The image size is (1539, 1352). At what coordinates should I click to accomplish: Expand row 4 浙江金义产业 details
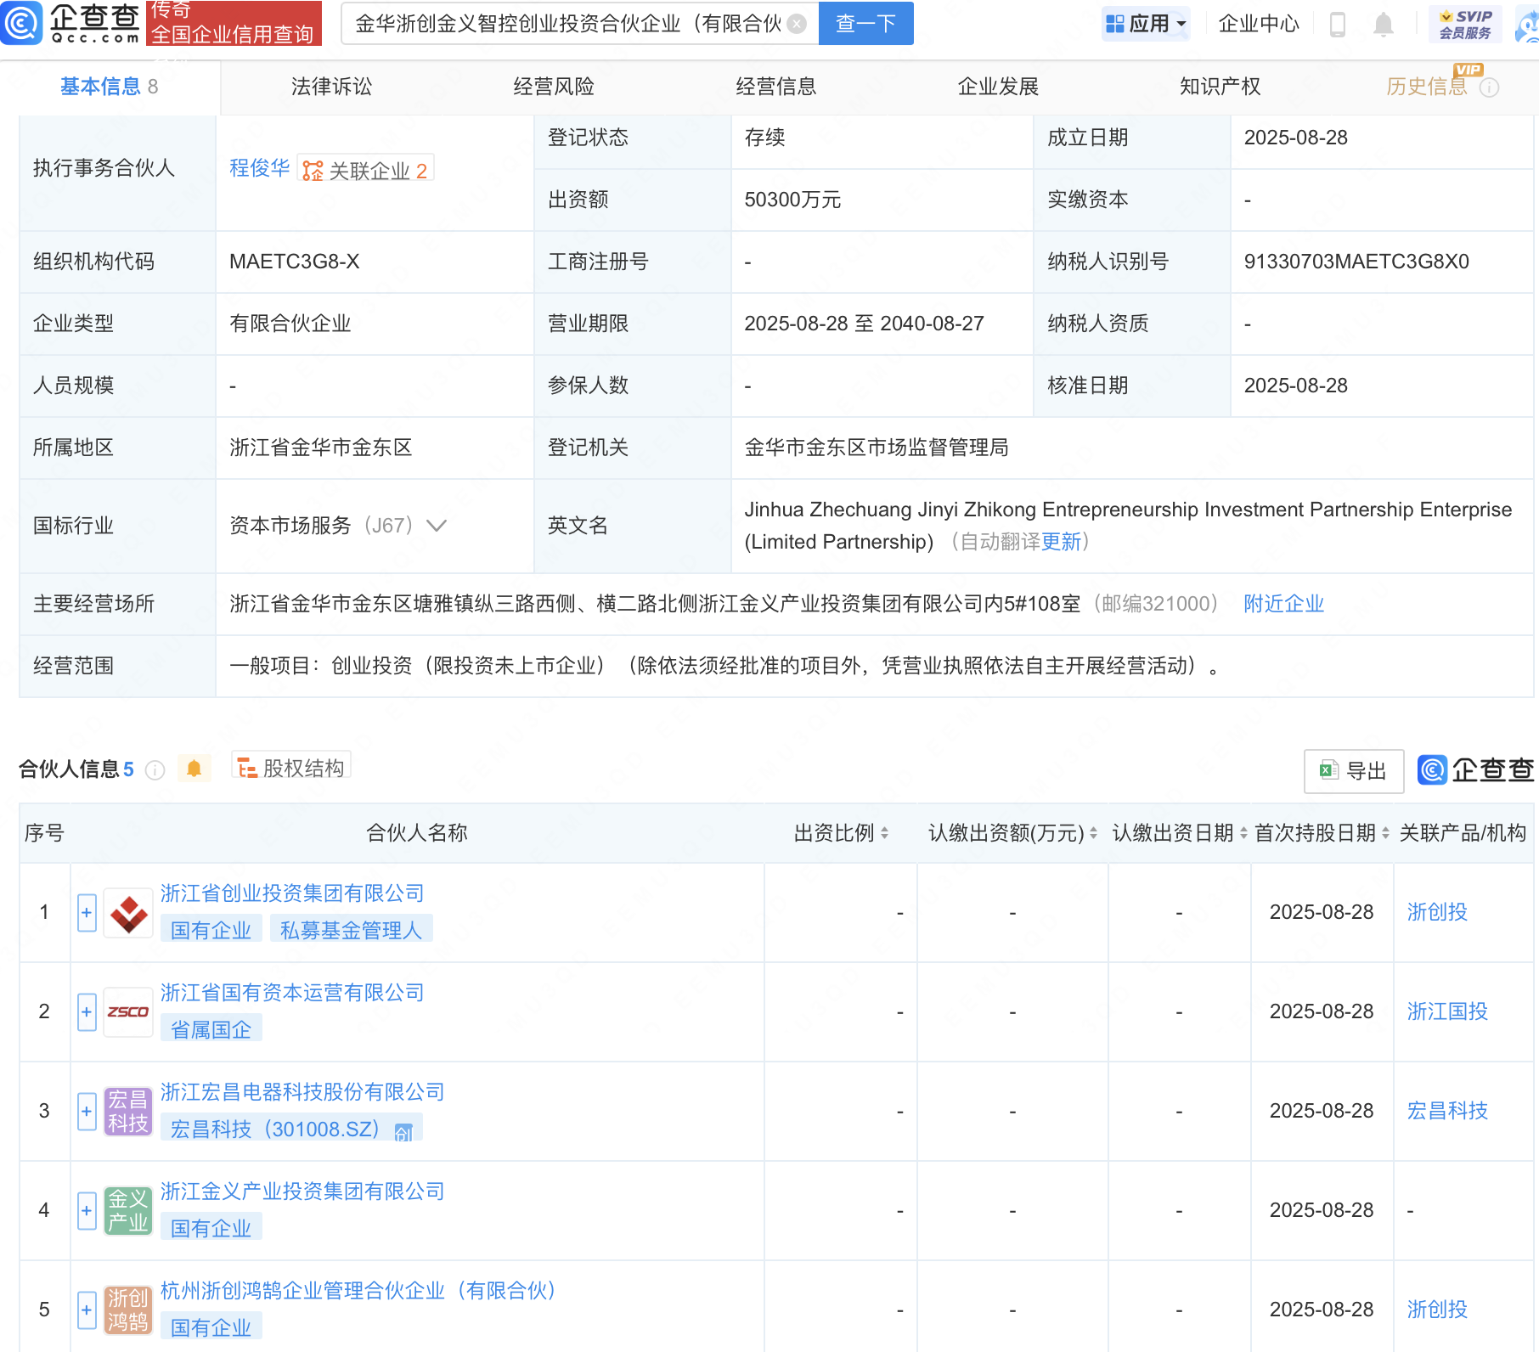click(x=87, y=1211)
